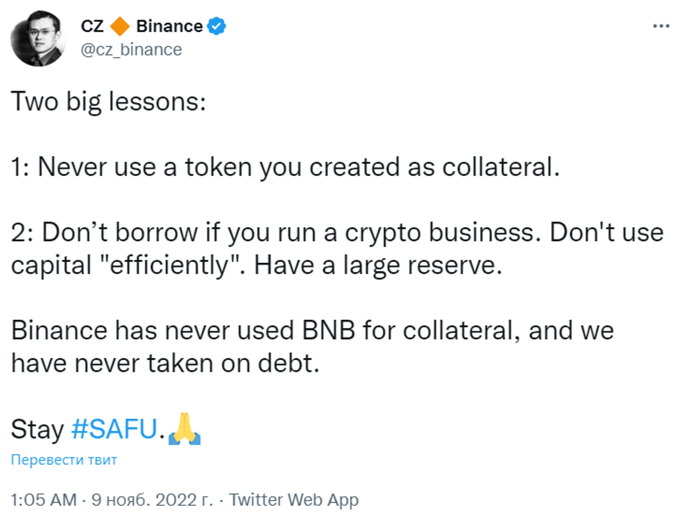Click the "Two big lessons:" text line

[108, 101]
